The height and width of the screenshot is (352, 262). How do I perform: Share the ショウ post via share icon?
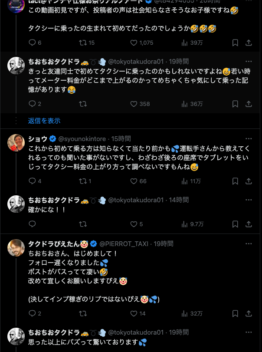249,181
